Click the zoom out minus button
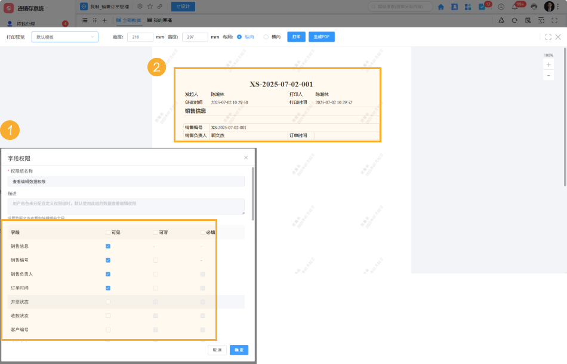The width and height of the screenshot is (567, 364). pos(548,75)
